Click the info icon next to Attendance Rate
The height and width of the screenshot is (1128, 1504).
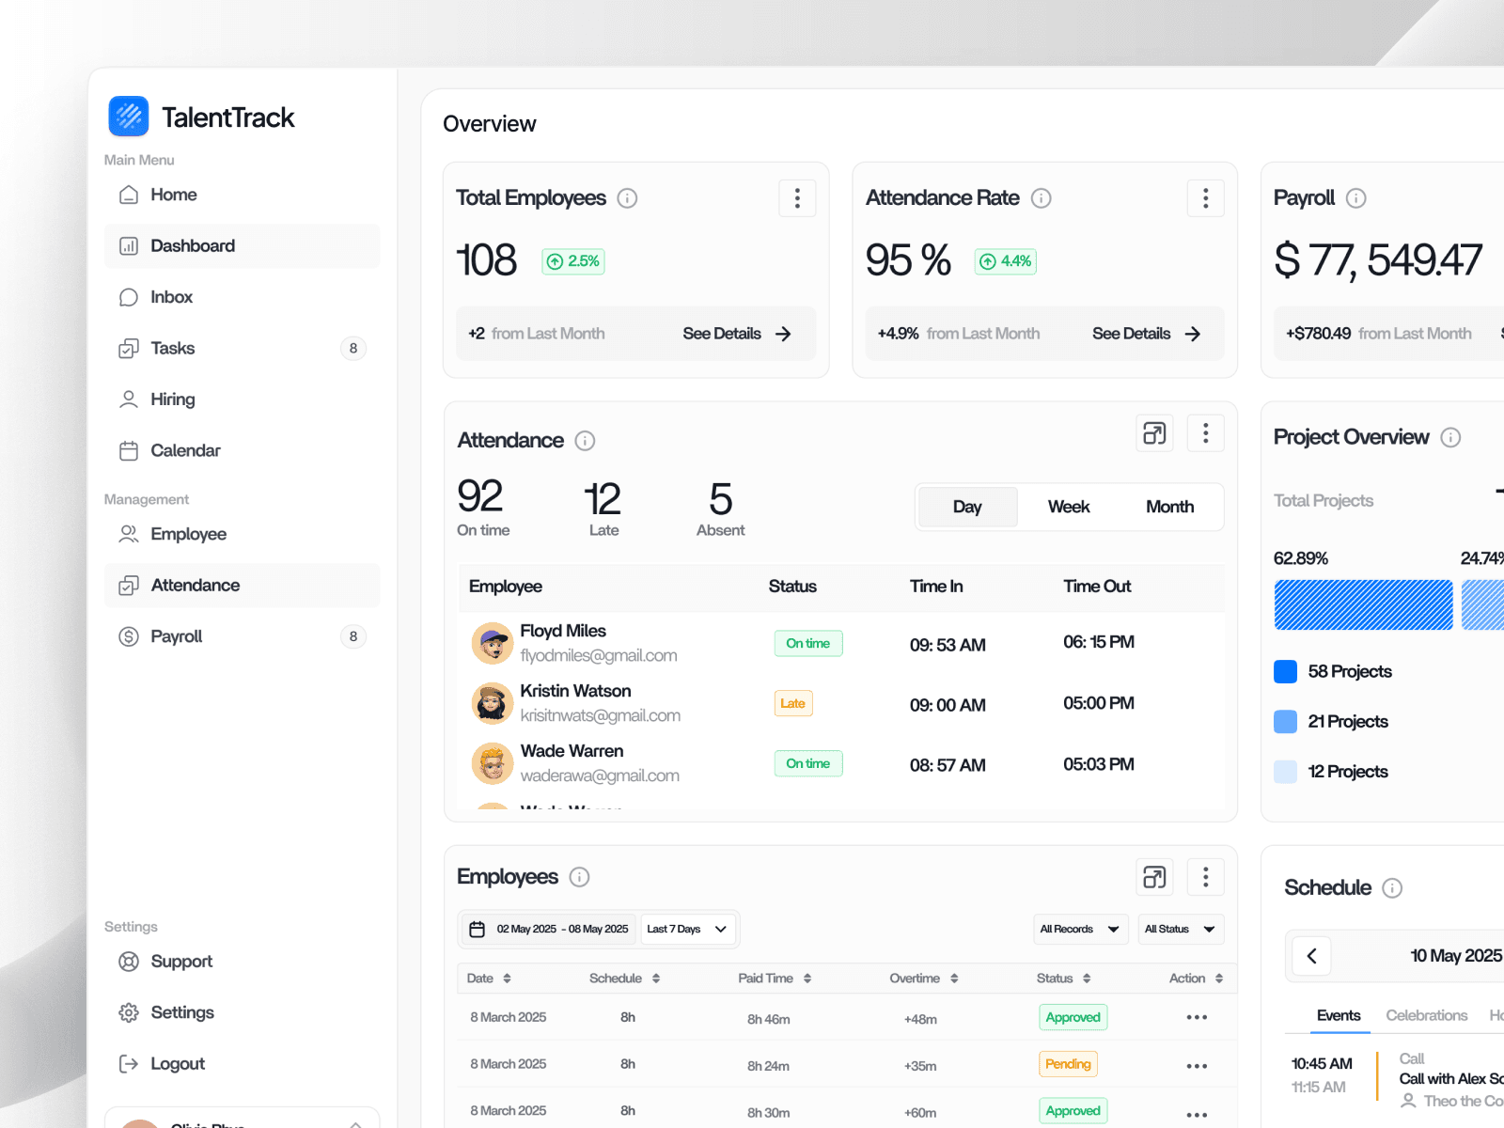click(1040, 197)
